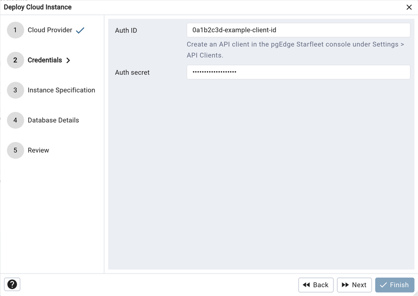
Task: Click the Back button
Action: click(x=316, y=285)
